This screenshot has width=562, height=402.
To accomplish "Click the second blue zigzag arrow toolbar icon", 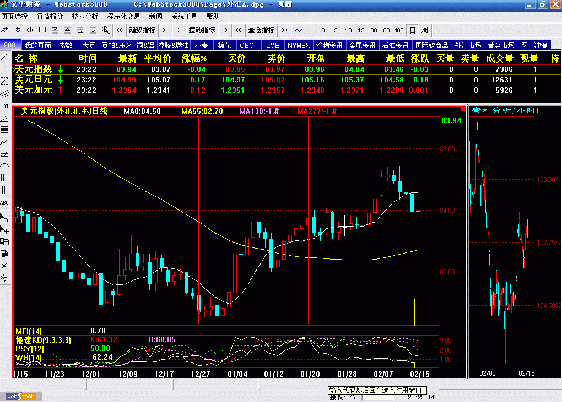I will (x=17, y=30).
